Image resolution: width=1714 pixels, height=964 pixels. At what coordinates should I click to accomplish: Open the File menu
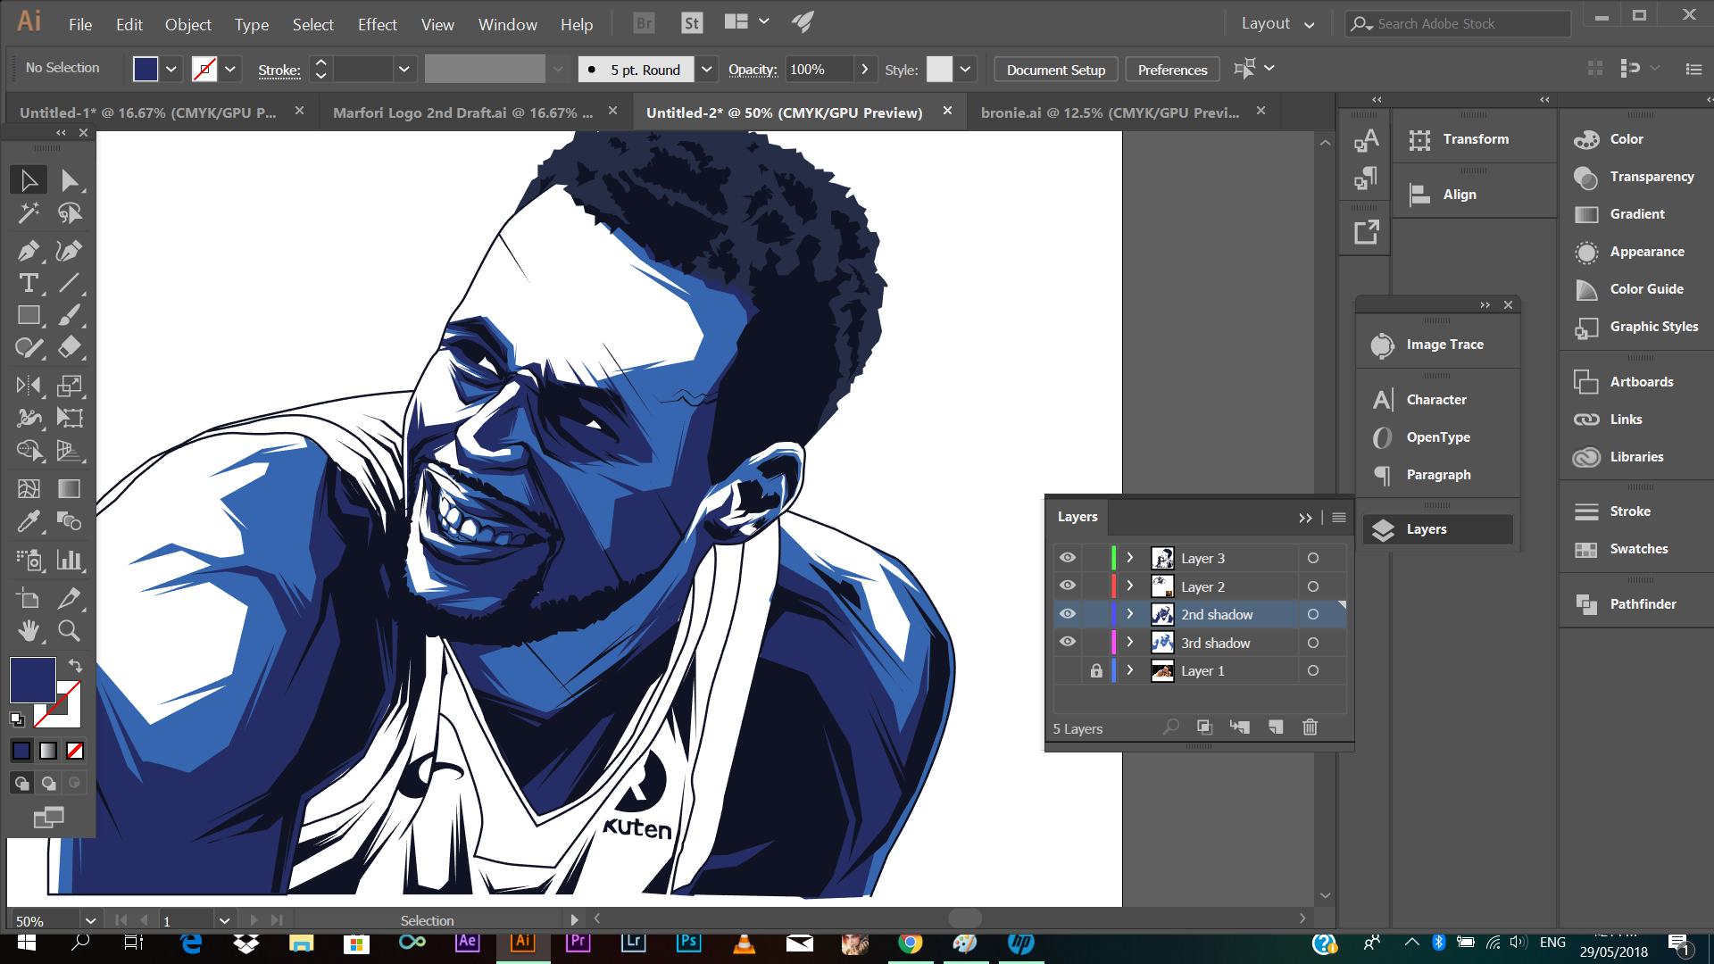tap(80, 24)
